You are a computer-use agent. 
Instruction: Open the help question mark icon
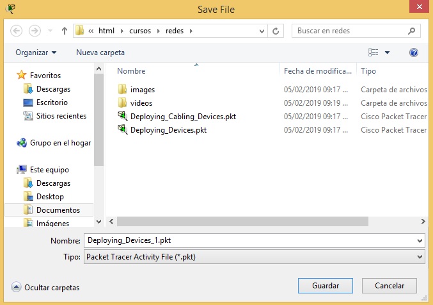[413, 53]
